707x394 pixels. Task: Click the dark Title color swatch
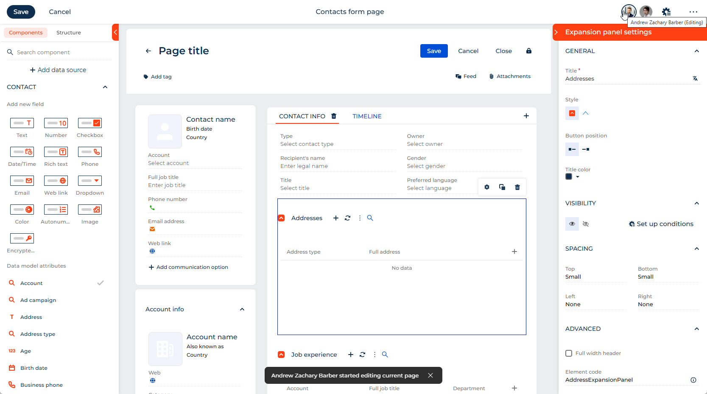point(569,177)
